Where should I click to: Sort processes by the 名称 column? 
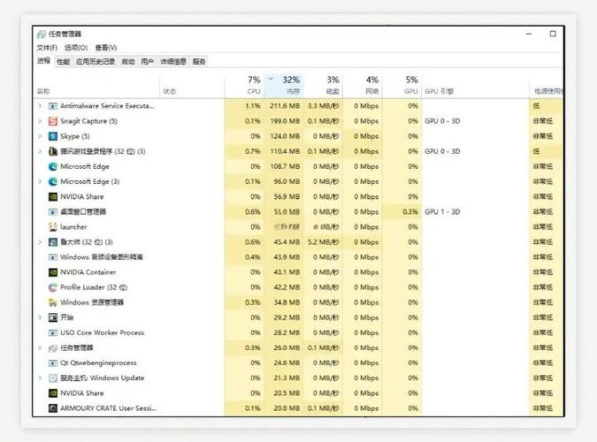pyautogui.click(x=96, y=85)
